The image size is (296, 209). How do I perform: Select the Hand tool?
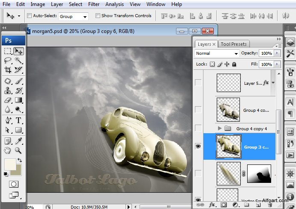tap(8, 150)
